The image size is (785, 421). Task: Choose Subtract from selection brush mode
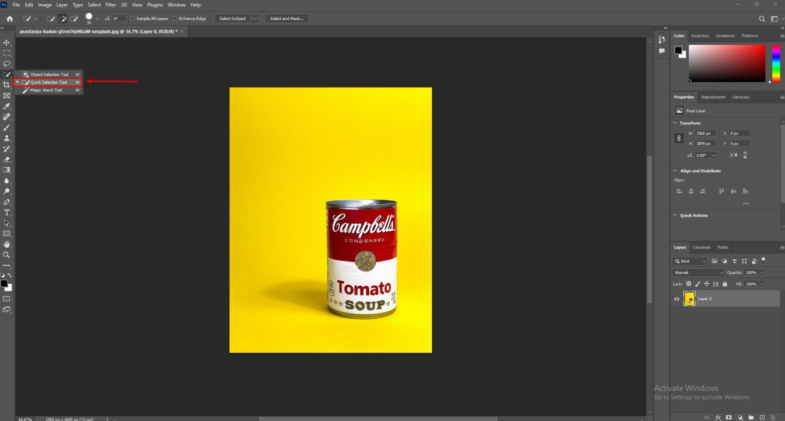tap(74, 19)
